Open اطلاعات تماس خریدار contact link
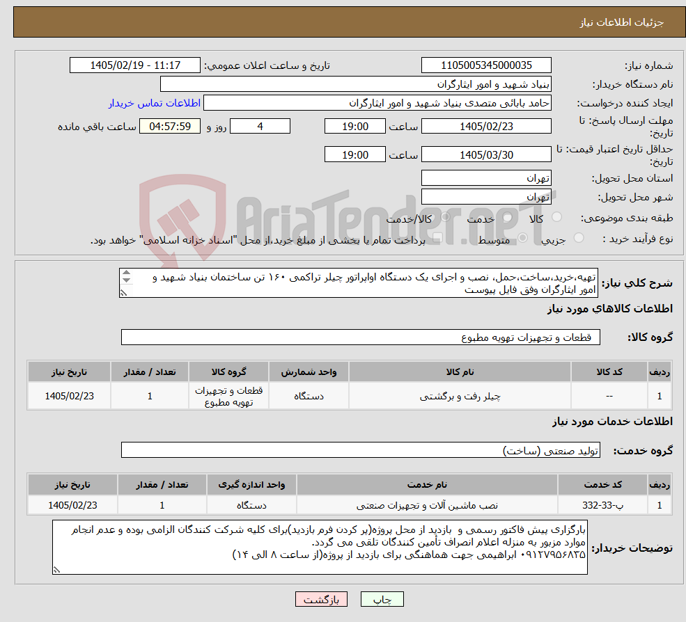This screenshot has height=622, width=686. click(x=155, y=103)
